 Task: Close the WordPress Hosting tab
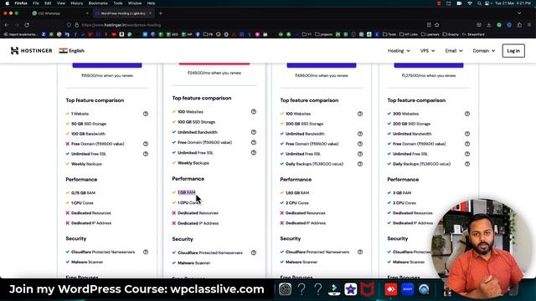tap(150, 13)
